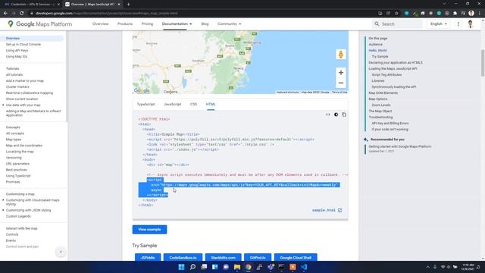The width and height of the screenshot is (485, 273).
Task: Open sample in CodeSandbox.io
Action: tap(183, 258)
